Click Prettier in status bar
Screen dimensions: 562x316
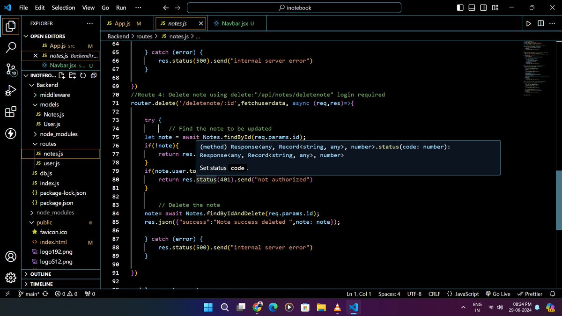[x=530, y=294]
